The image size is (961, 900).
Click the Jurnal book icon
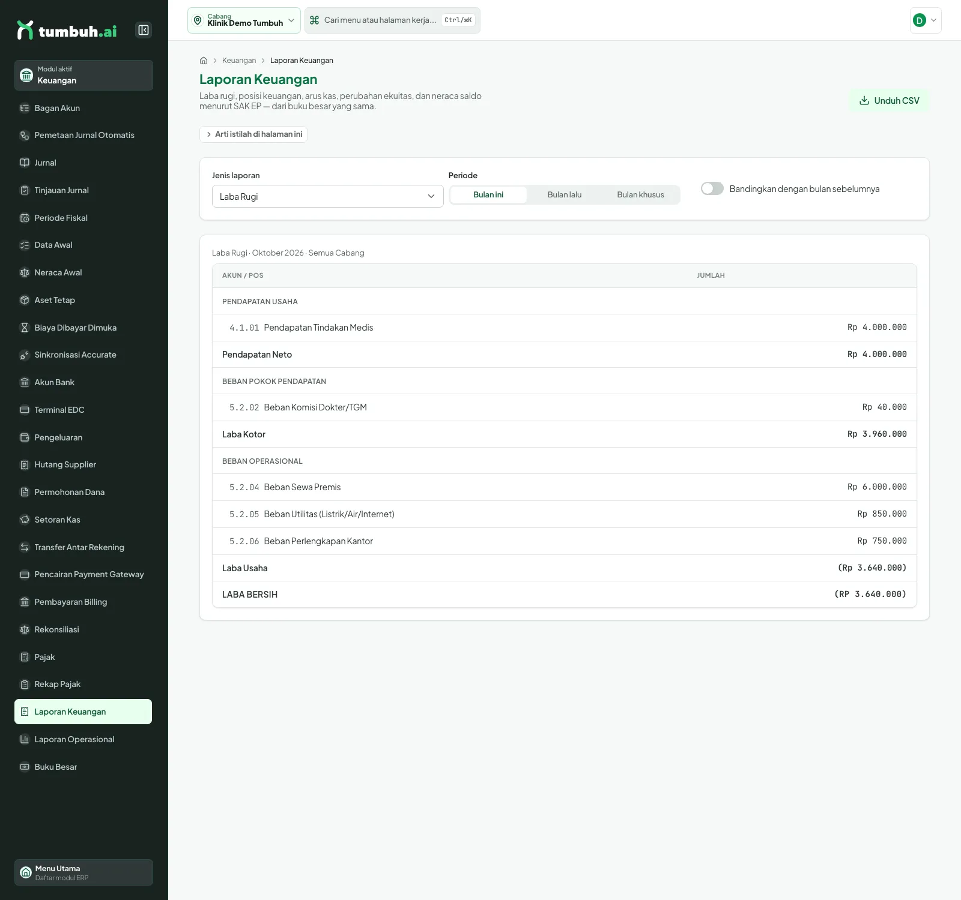25,163
